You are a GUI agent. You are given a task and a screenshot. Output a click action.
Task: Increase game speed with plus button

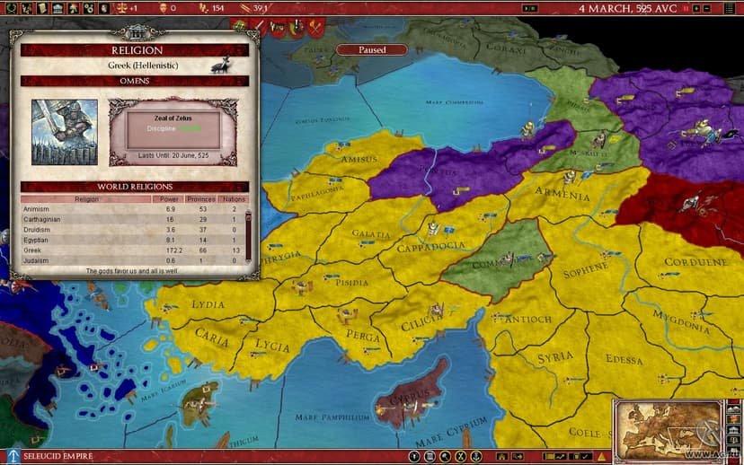[x=696, y=8]
